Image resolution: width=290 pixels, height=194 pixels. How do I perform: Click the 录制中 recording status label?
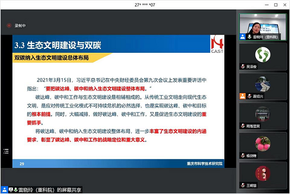(x=20, y=26)
